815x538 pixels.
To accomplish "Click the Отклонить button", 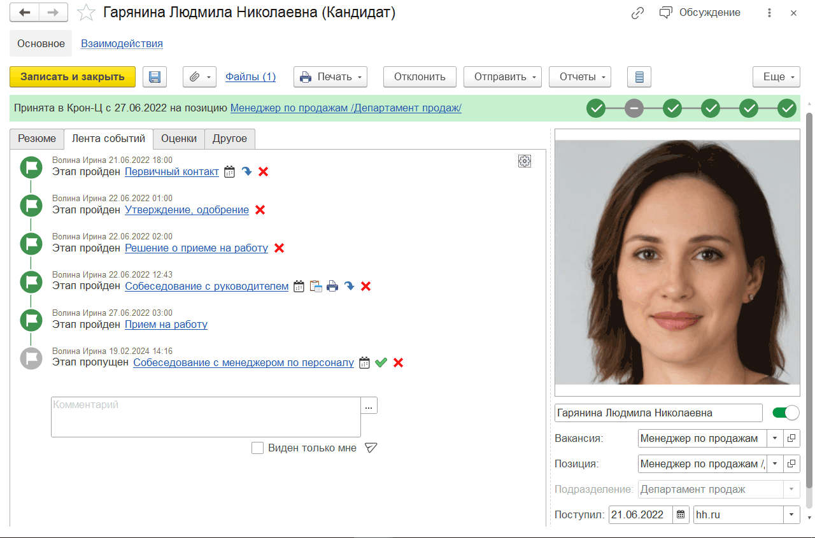I will point(420,77).
